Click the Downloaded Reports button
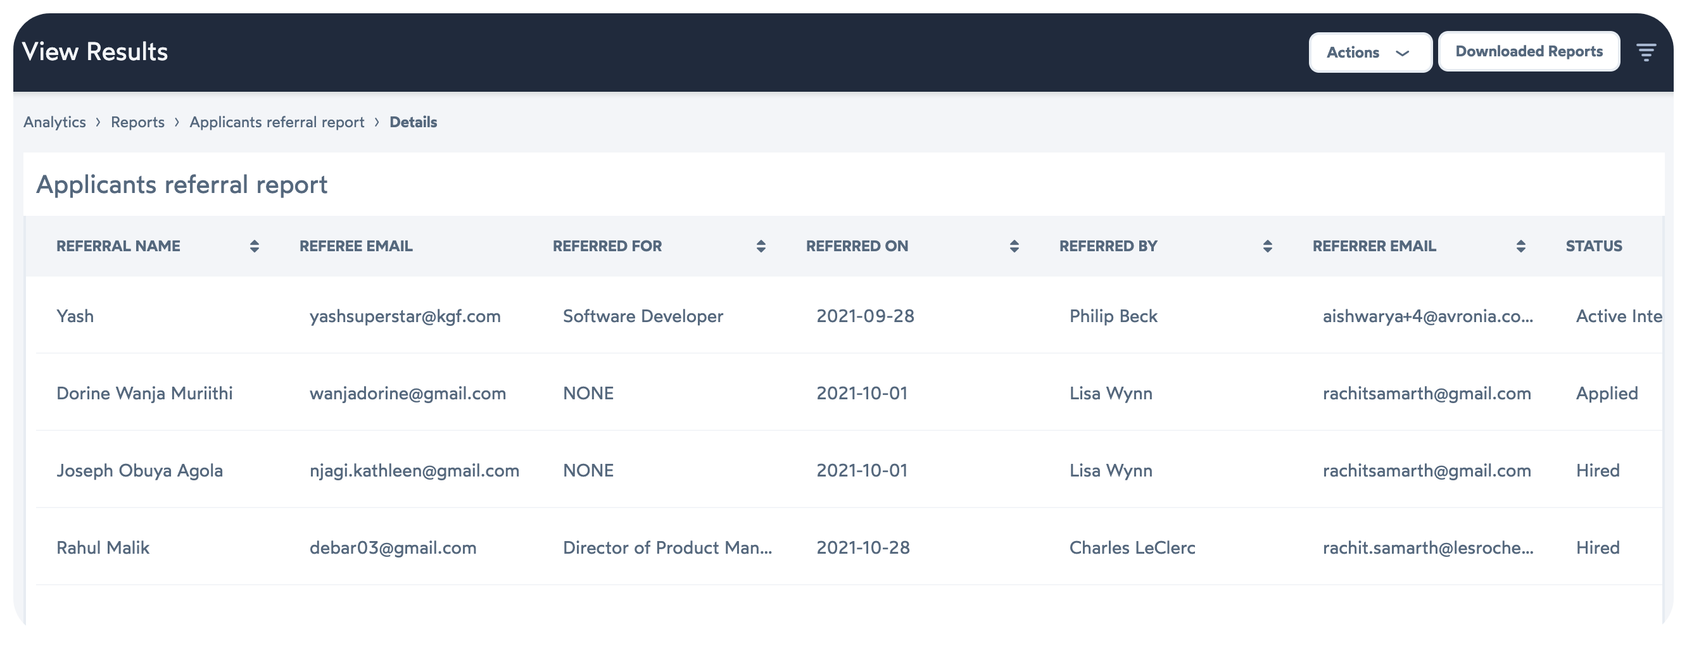Viewport: 1687px width, 648px height. point(1529,51)
